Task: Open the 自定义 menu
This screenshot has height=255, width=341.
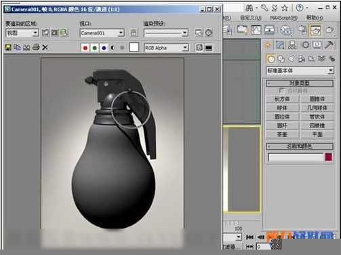Action: (x=251, y=18)
